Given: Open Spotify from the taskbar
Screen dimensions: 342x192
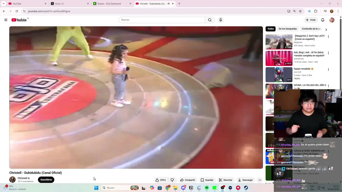Looking at the screenshot, I should point(207,188).
